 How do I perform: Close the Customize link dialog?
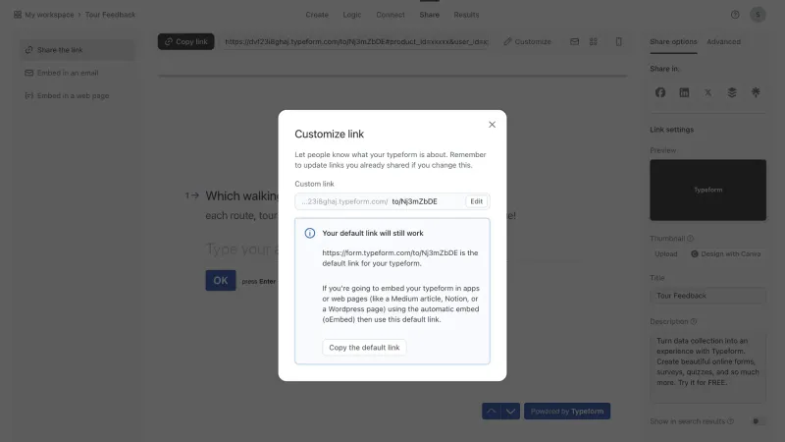point(493,125)
